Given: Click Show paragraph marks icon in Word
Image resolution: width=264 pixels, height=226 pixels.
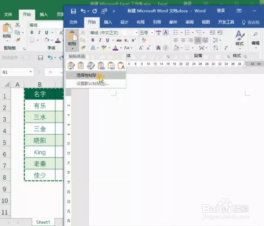Looking at the screenshot, I should pos(226,48).
